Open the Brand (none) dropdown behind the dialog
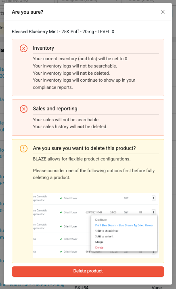Screen dimensions: 176x289 (x=148, y=1)
